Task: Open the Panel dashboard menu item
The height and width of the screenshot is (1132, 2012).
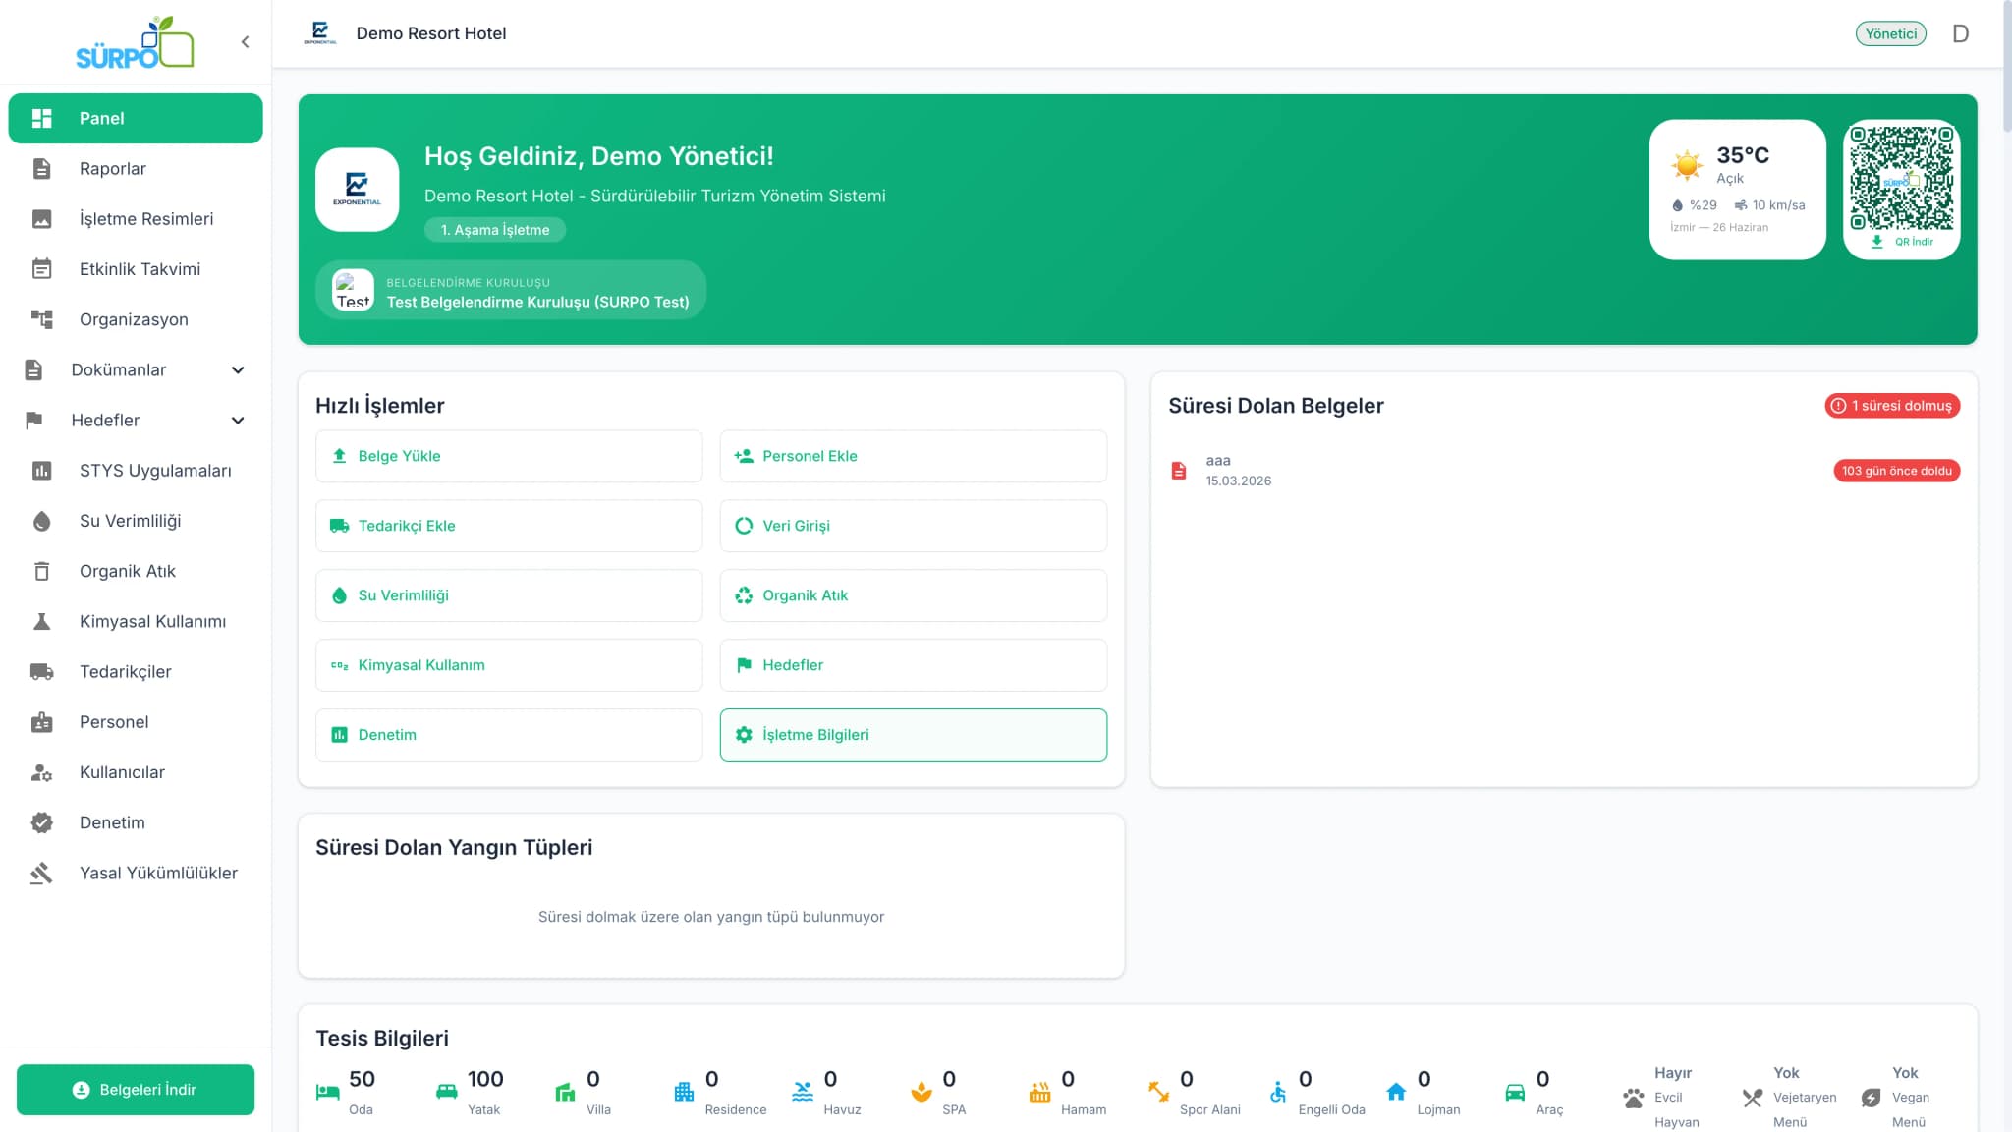Action: coord(136,118)
